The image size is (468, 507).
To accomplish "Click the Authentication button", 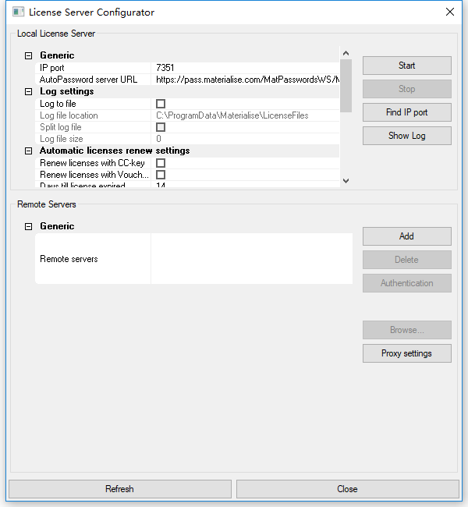I will pos(407,283).
